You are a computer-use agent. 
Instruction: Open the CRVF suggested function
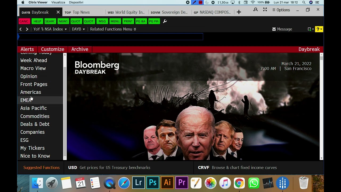coord(237,167)
